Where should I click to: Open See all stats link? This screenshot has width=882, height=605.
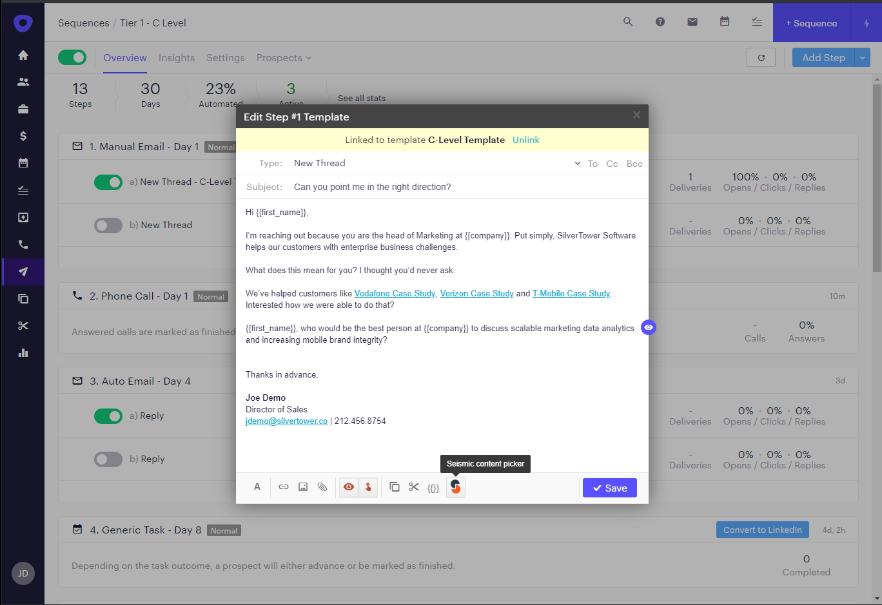point(362,99)
